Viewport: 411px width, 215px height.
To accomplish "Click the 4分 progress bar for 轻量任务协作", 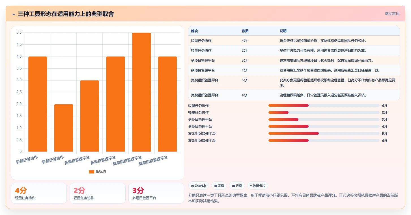I will [324, 105].
